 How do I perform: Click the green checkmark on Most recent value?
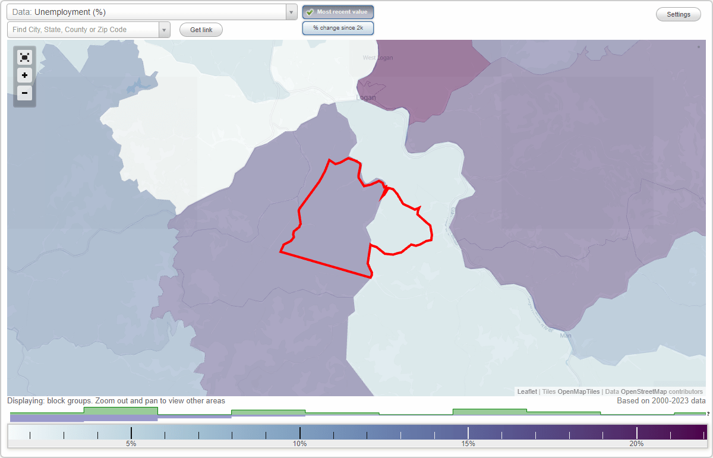pyautogui.click(x=311, y=11)
